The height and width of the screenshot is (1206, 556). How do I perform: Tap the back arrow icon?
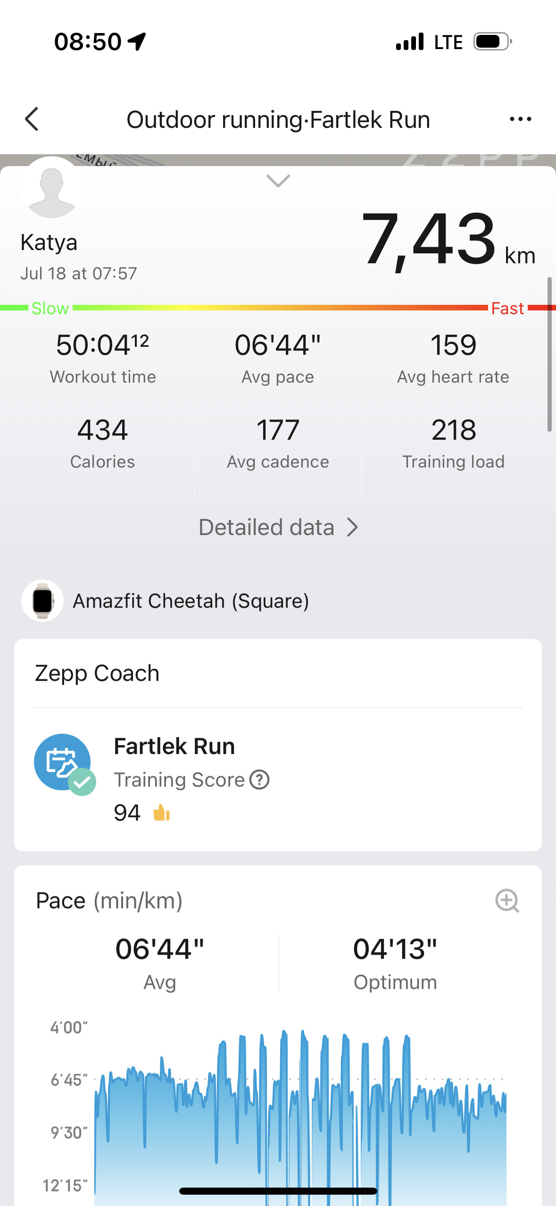[32, 119]
